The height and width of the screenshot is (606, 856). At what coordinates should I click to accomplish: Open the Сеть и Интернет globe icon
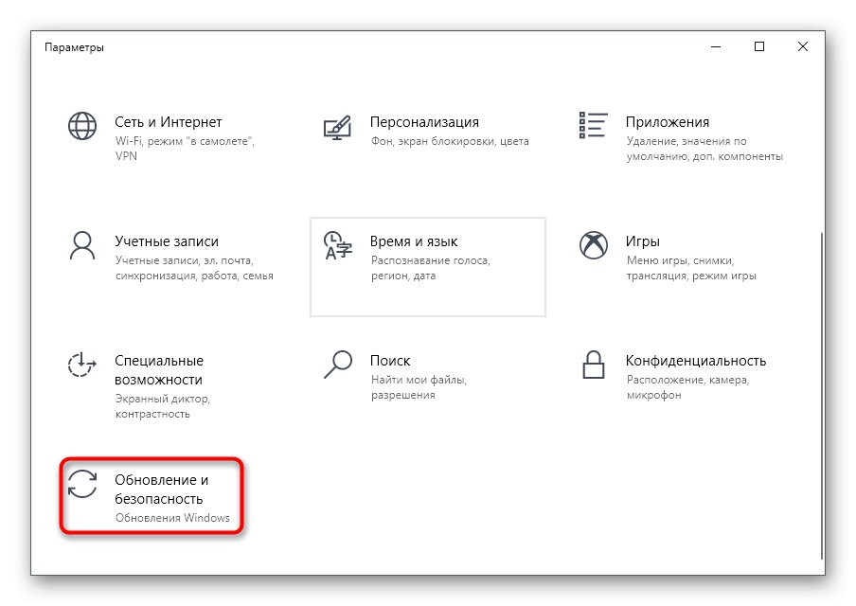click(82, 126)
